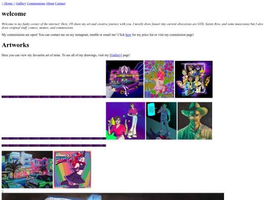267x200 pixels.
Task: View the floral pattern figure artwork
Action: coord(159,79)
